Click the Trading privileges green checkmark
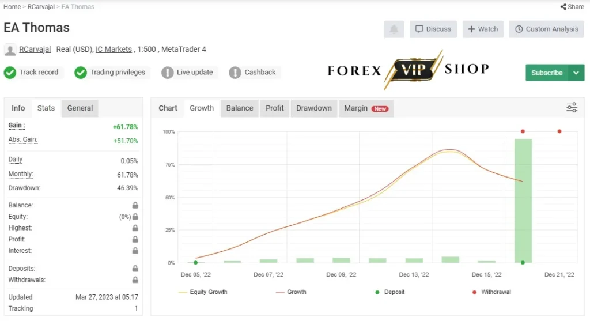Viewport: 590px width, 321px height. [x=81, y=72]
